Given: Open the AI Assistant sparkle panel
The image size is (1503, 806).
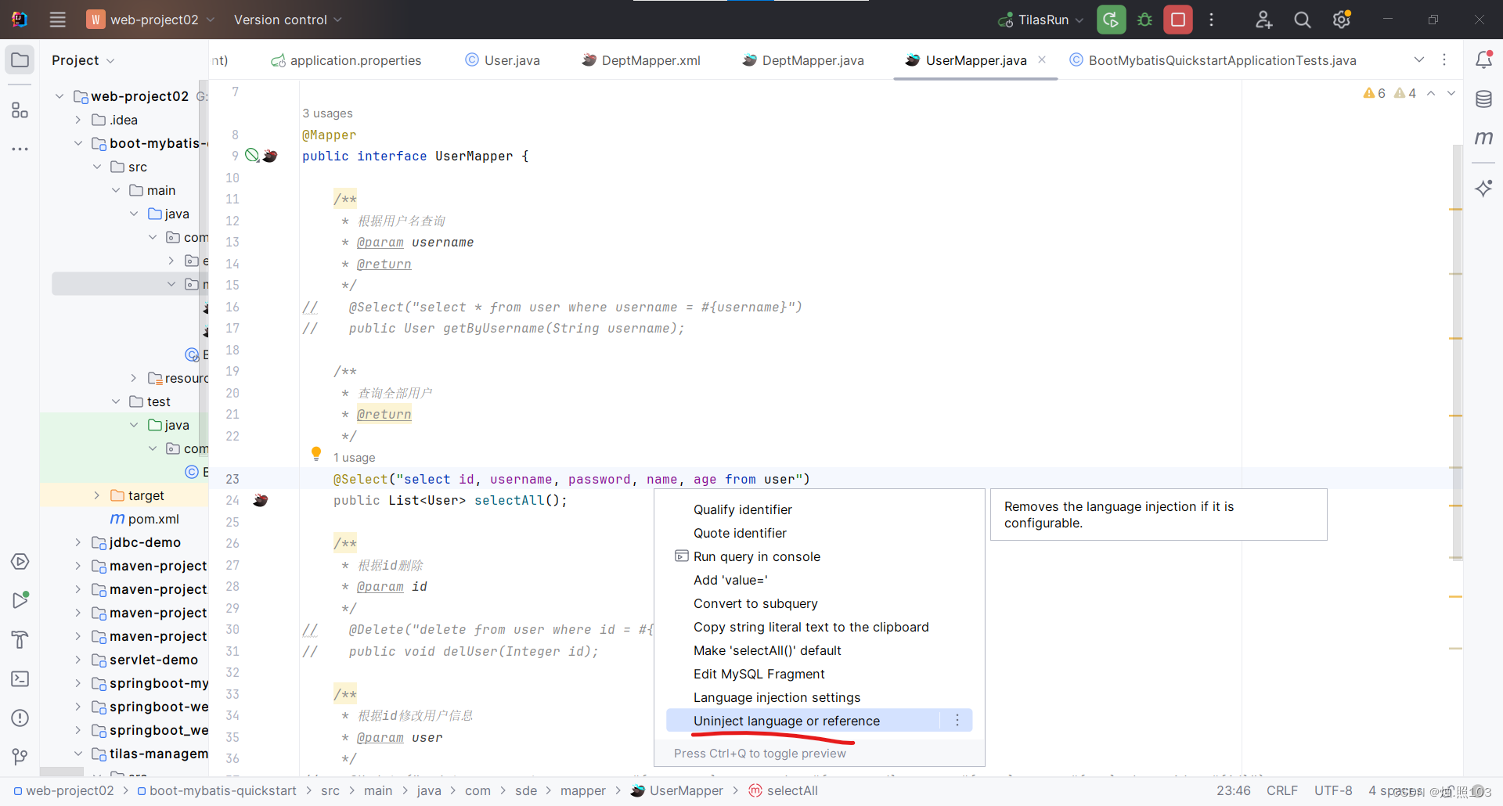Looking at the screenshot, I should coord(1483,188).
